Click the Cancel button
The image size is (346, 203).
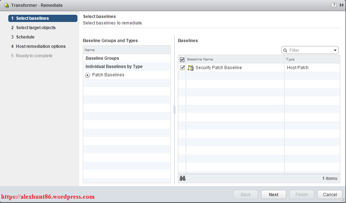tap(329, 195)
